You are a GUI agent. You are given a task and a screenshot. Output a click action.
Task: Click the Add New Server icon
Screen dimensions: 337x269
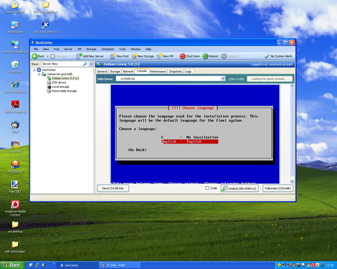pos(79,56)
